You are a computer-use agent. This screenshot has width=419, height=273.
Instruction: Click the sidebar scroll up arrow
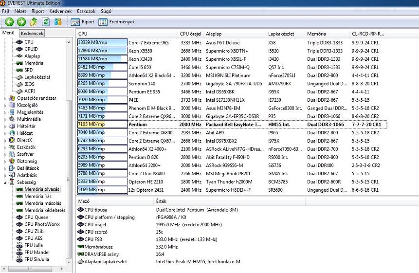(69, 42)
